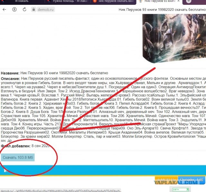Click the 'Онлайн: 146' counter
Screen dimensions: 206x192
pyautogui.click(x=192, y=180)
